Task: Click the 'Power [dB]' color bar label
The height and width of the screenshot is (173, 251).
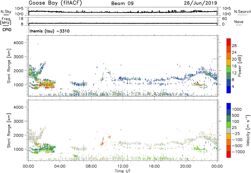Action: click(239, 66)
